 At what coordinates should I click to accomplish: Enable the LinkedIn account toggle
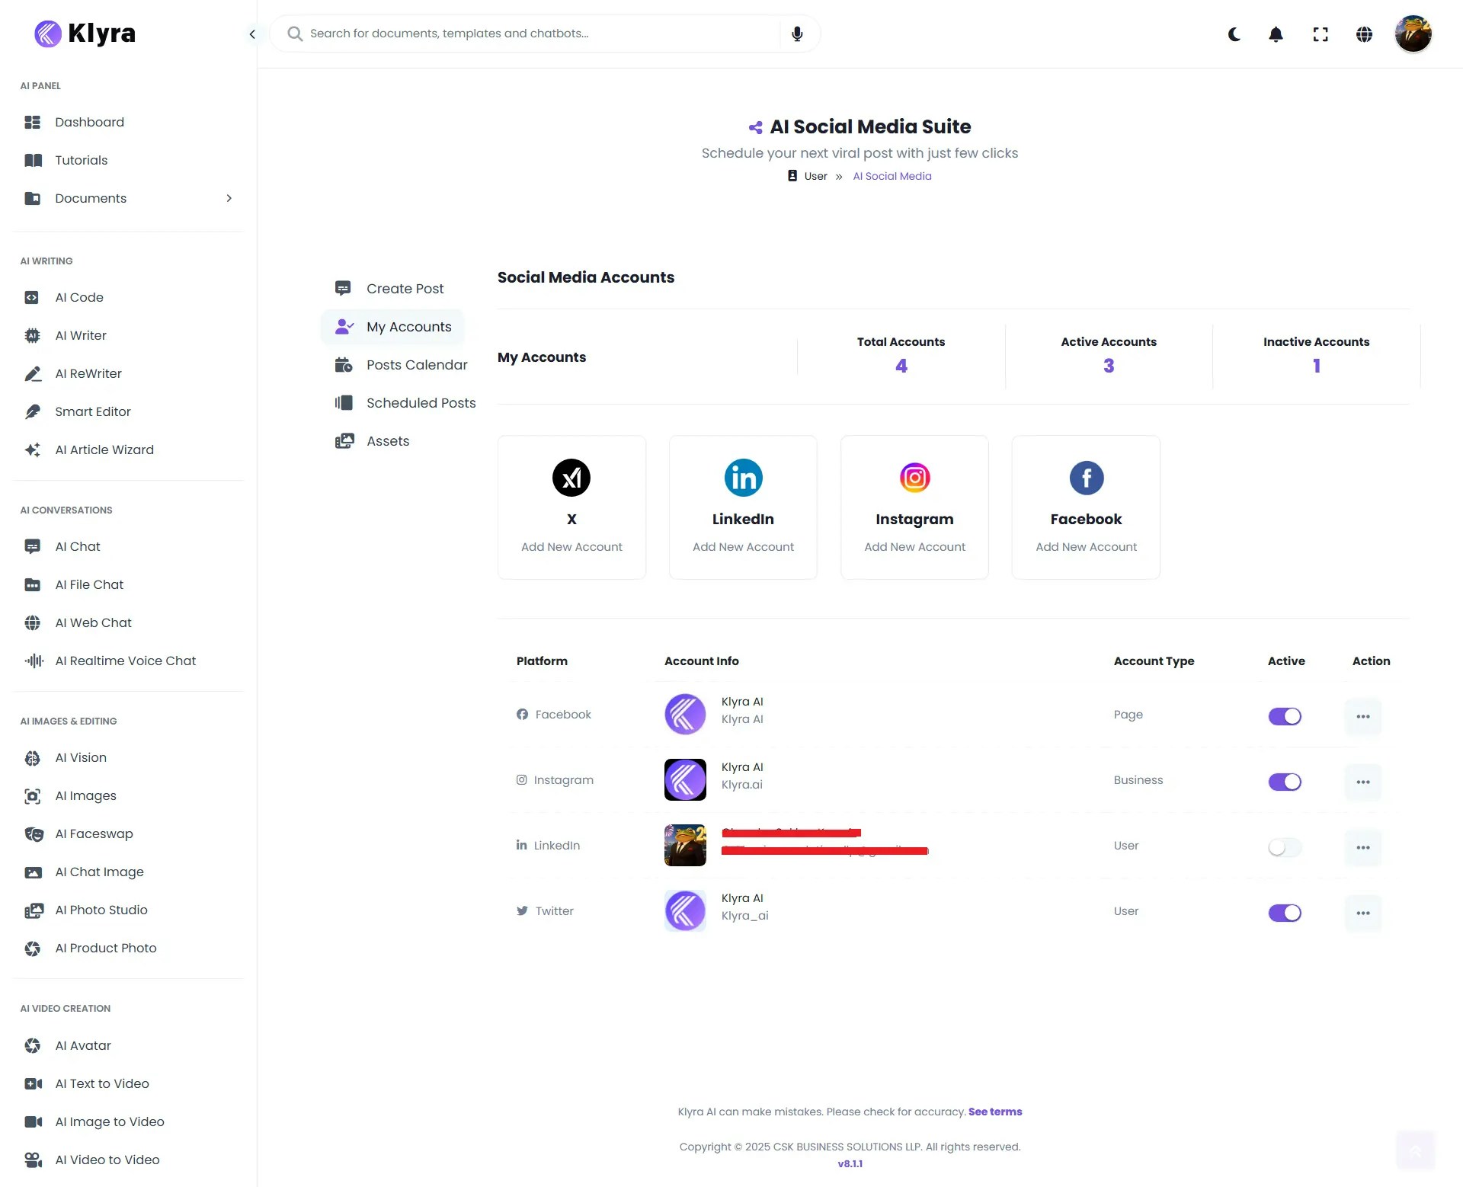(1285, 846)
